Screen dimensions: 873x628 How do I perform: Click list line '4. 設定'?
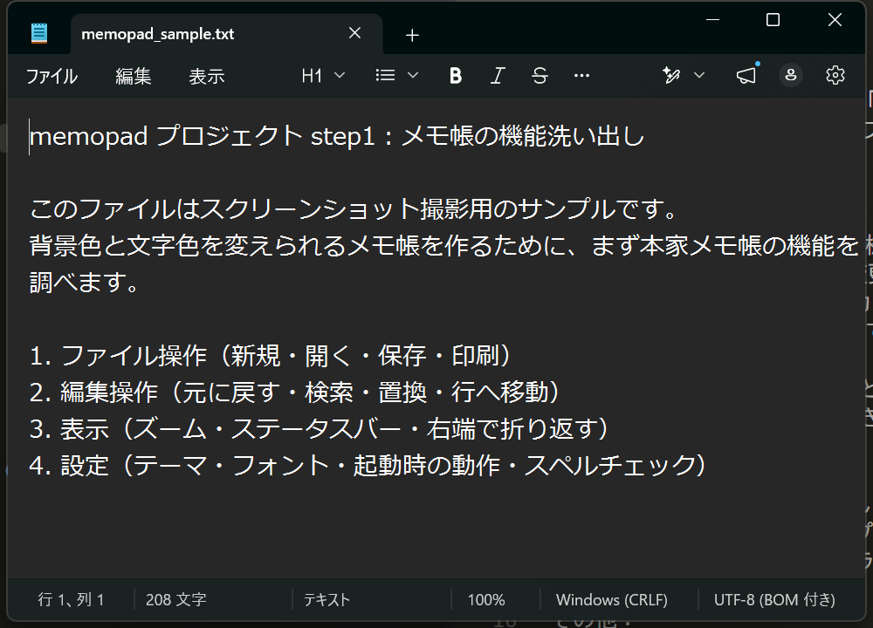pyautogui.click(x=368, y=466)
